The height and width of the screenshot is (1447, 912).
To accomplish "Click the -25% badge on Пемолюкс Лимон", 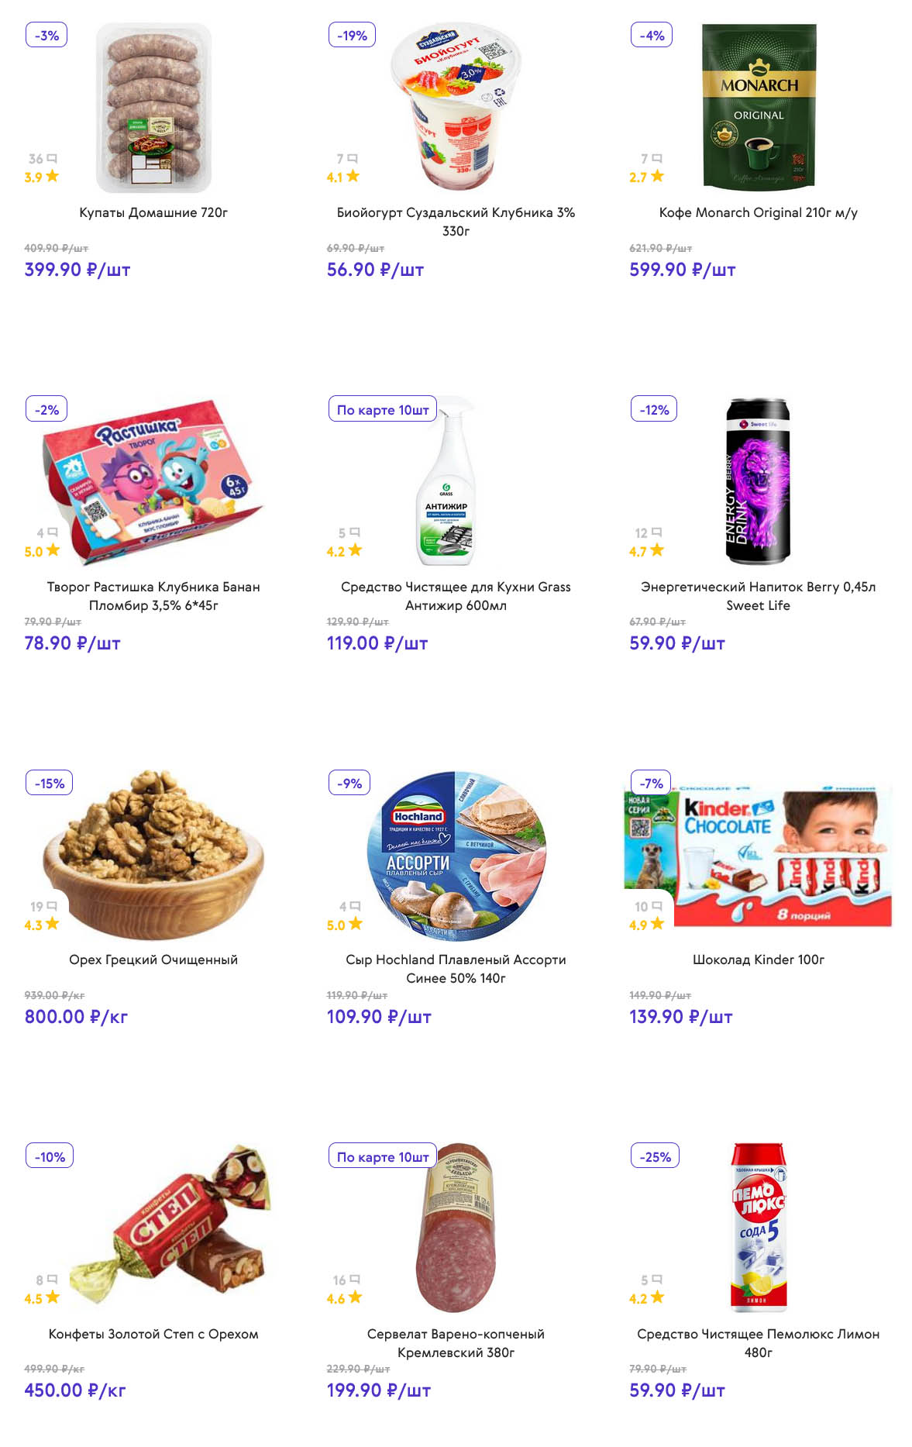I will click(655, 1156).
